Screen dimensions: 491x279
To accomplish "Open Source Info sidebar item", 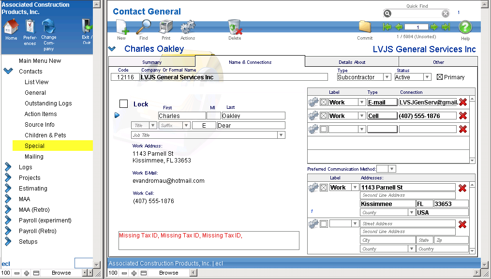I will [40, 125].
